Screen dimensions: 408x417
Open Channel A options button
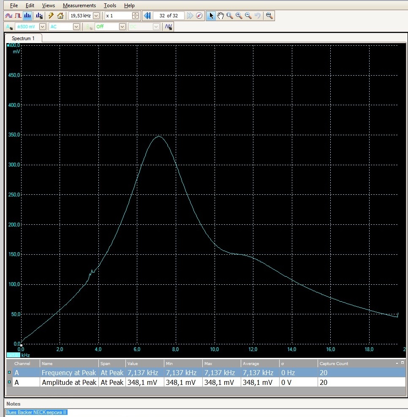pos(9,27)
